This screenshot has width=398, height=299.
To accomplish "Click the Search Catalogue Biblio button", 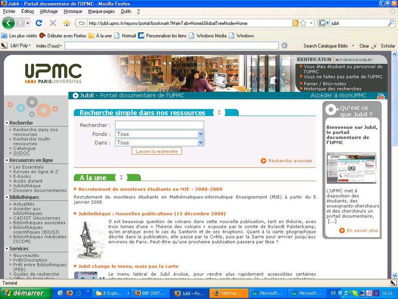I will tap(325, 46).
